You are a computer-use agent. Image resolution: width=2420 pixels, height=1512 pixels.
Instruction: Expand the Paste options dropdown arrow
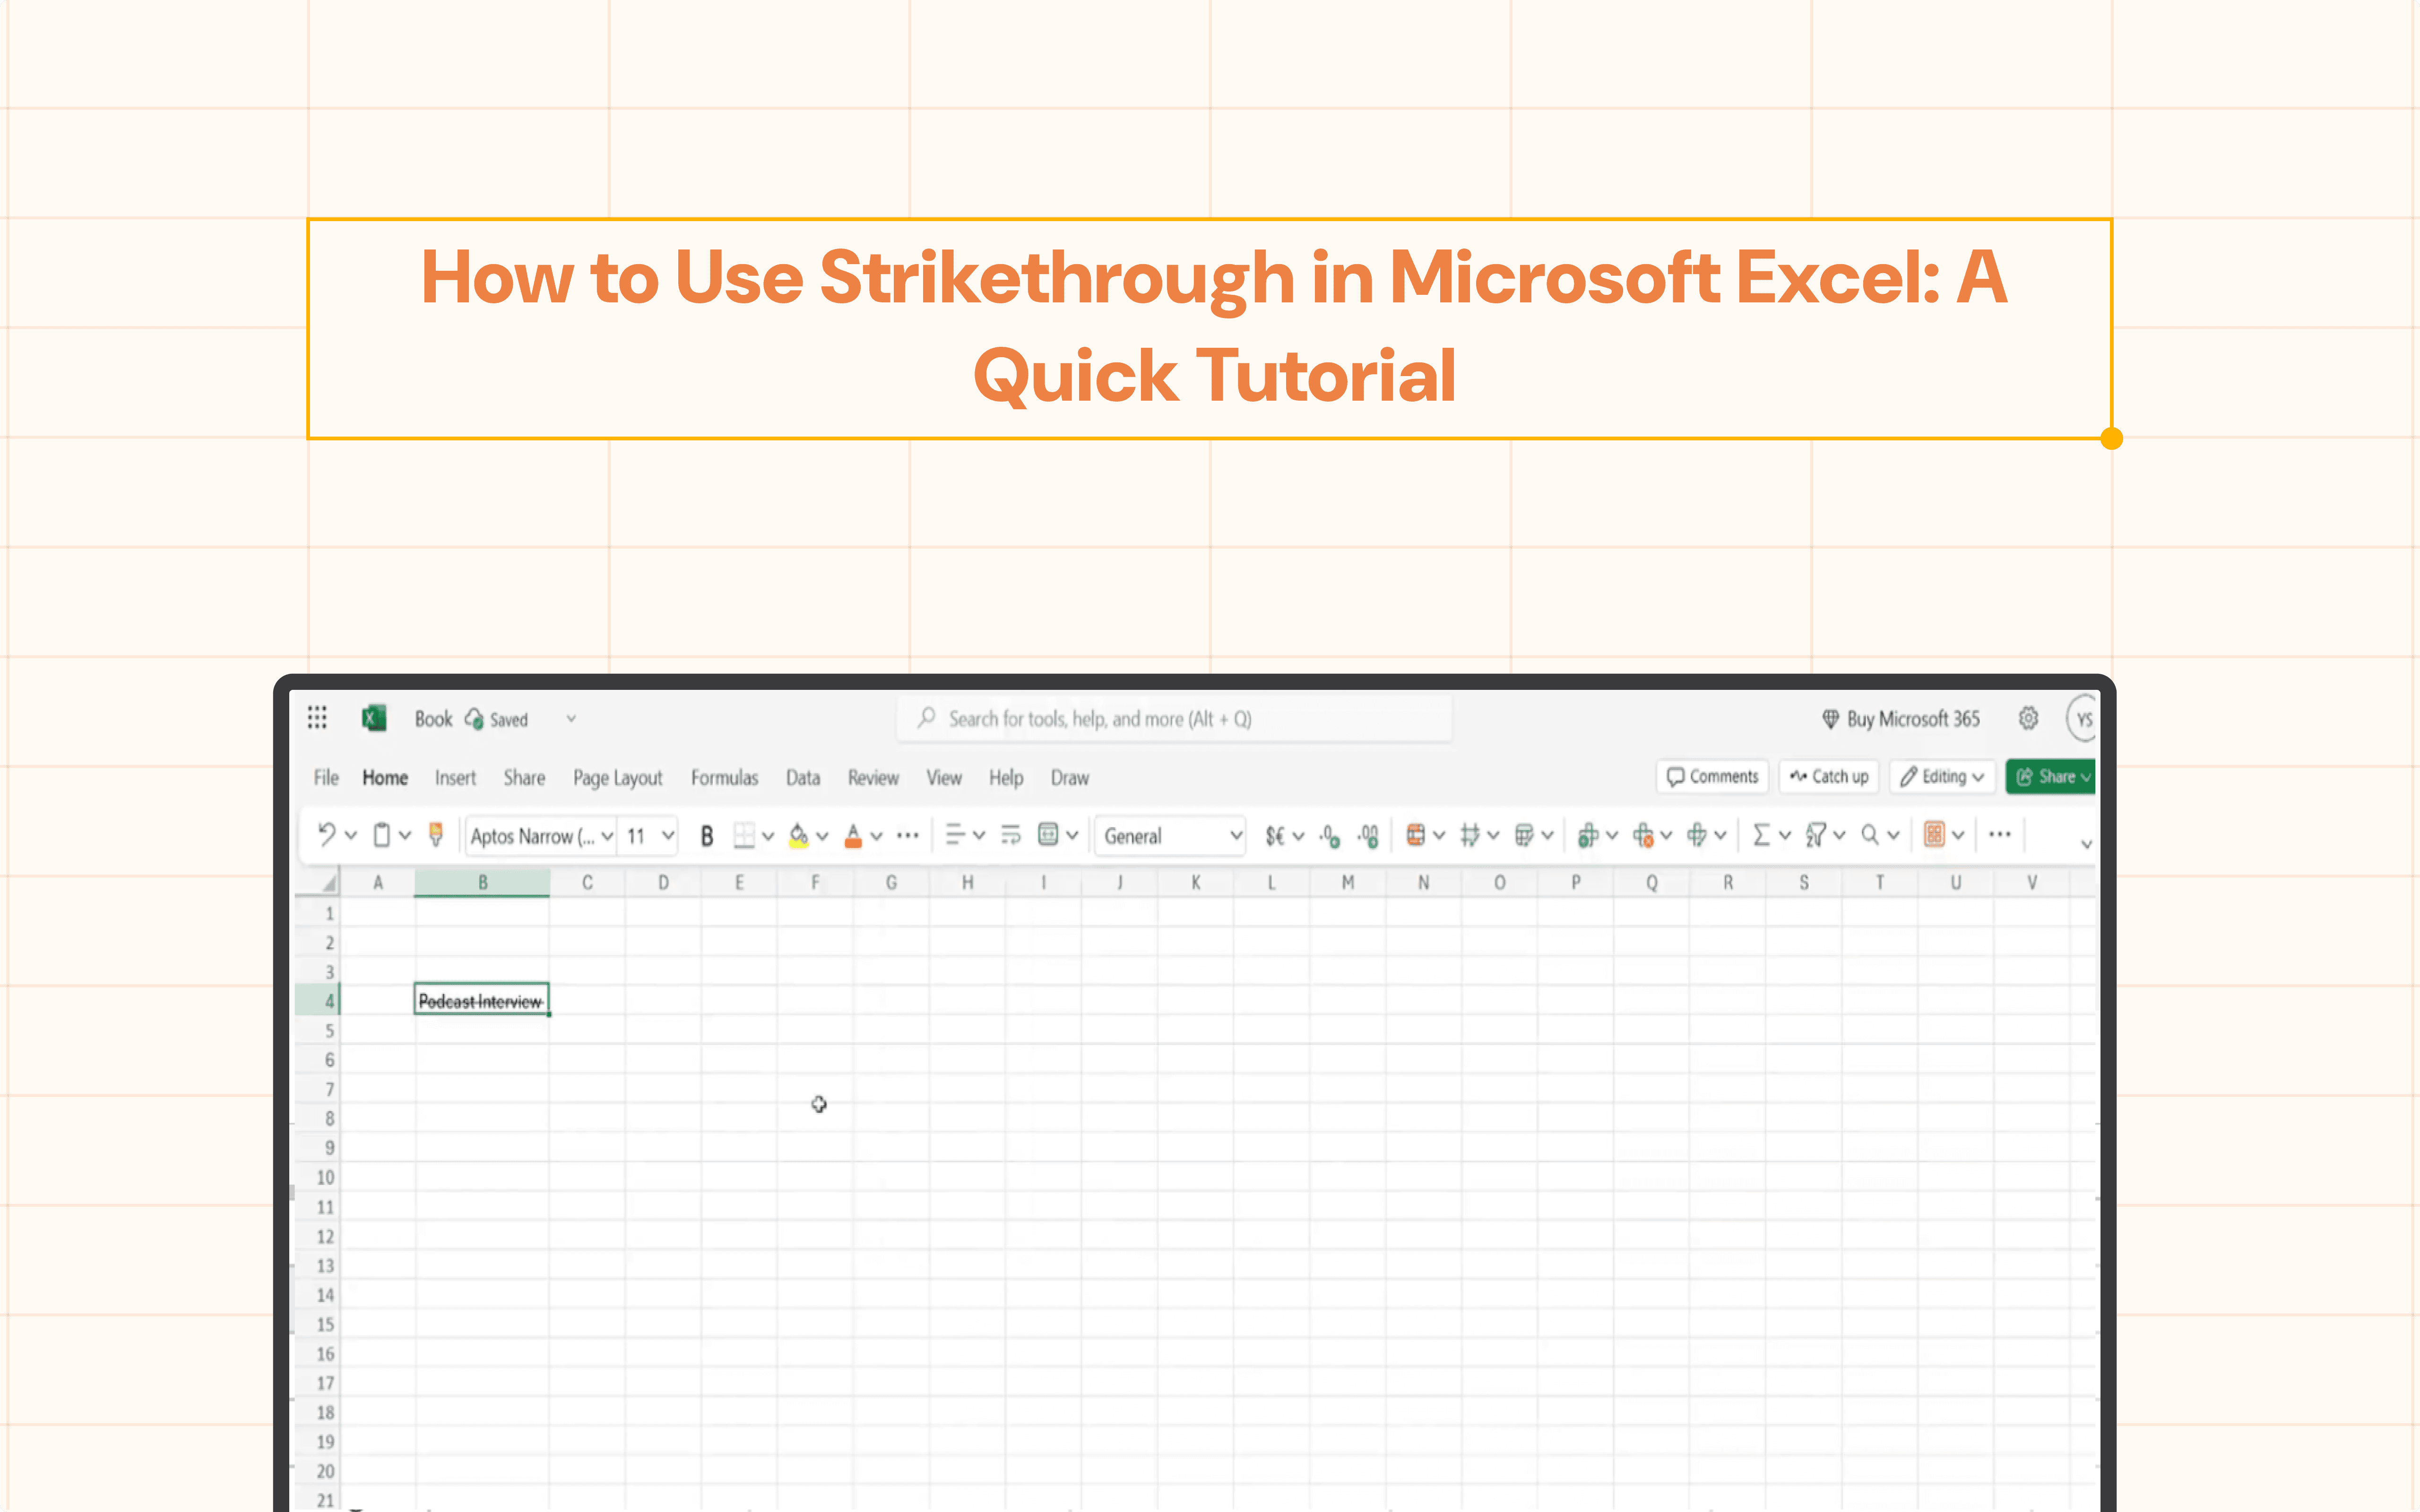click(405, 835)
